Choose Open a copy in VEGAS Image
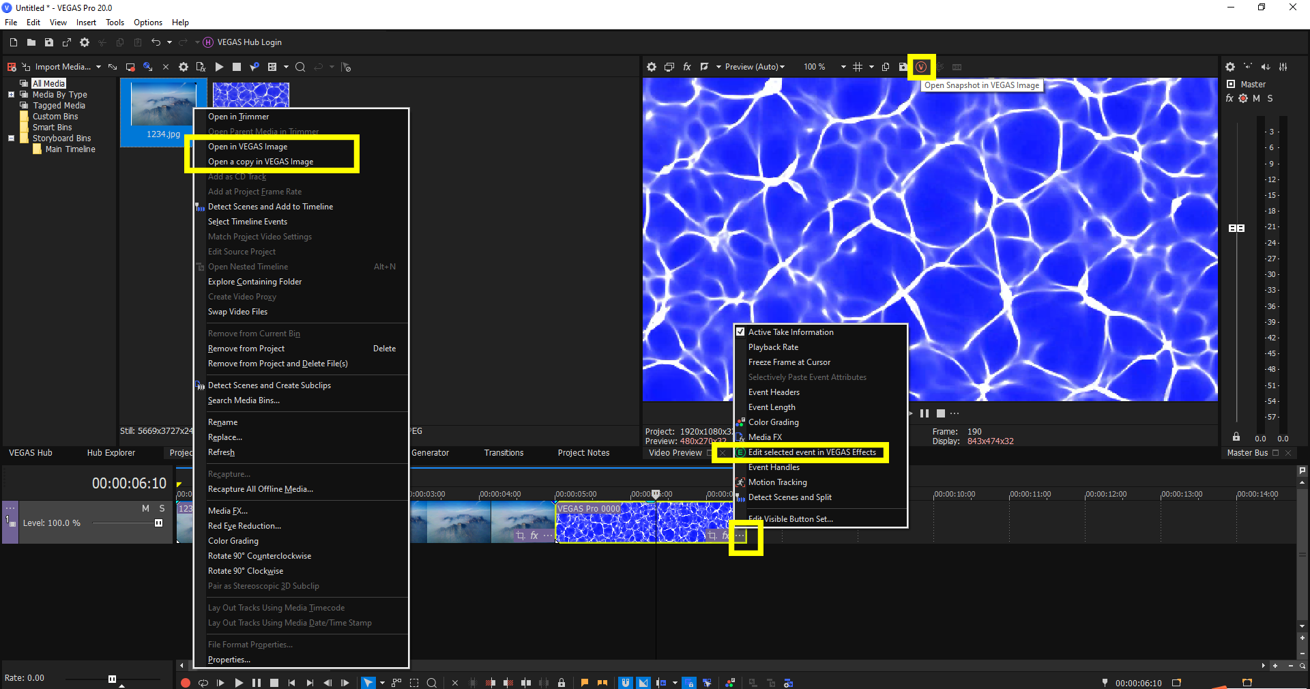The image size is (1310, 689). 261,162
